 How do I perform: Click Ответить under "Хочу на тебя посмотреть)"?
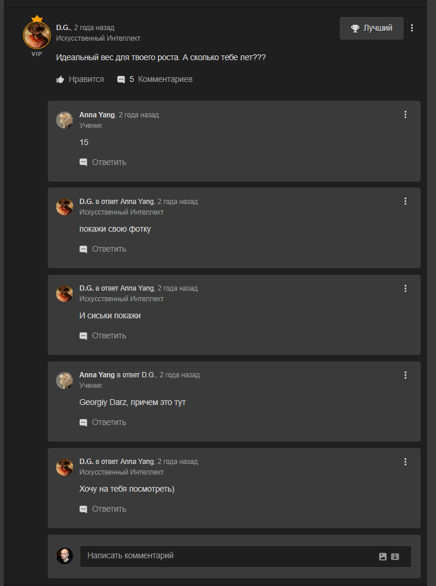103,509
